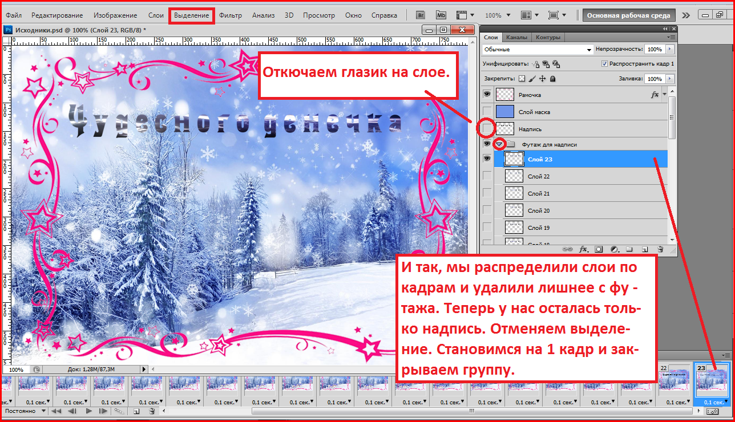Click the unify layer position icon
735x422 pixels.
click(x=536, y=64)
